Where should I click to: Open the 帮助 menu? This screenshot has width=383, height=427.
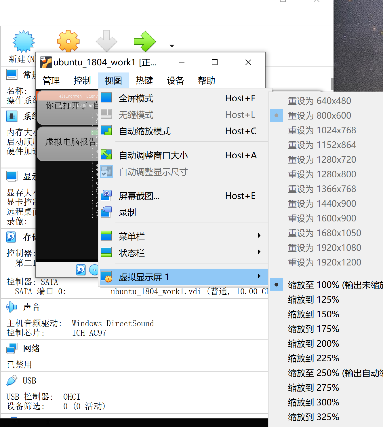click(x=207, y=81)
